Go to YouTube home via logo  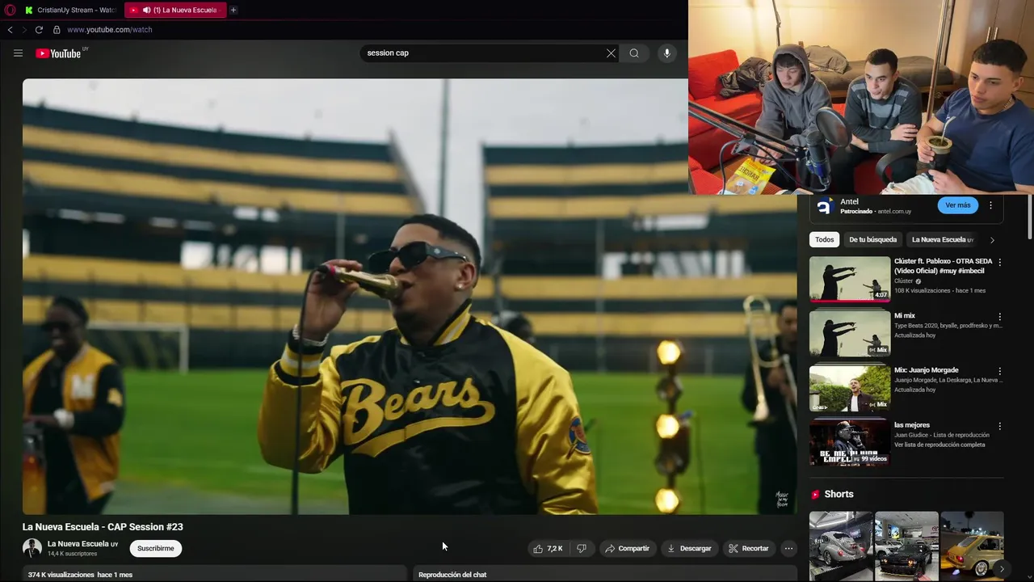58,53
